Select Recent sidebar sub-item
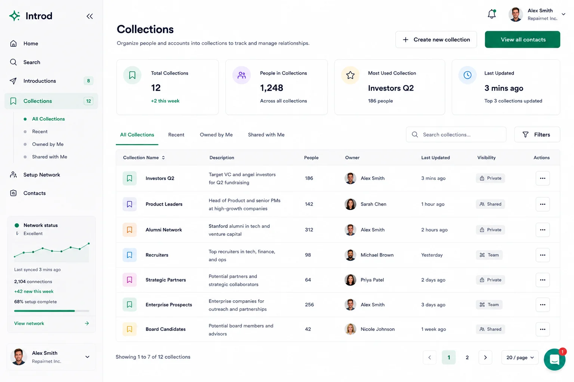This screenshot has width=574, height=382. [40, 132]
